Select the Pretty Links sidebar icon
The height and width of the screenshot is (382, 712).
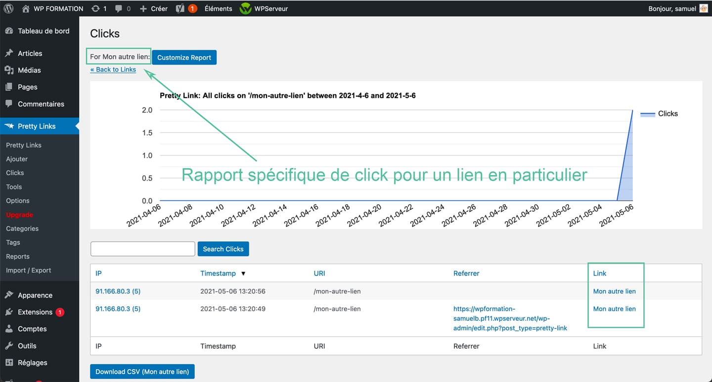point(9,126)
